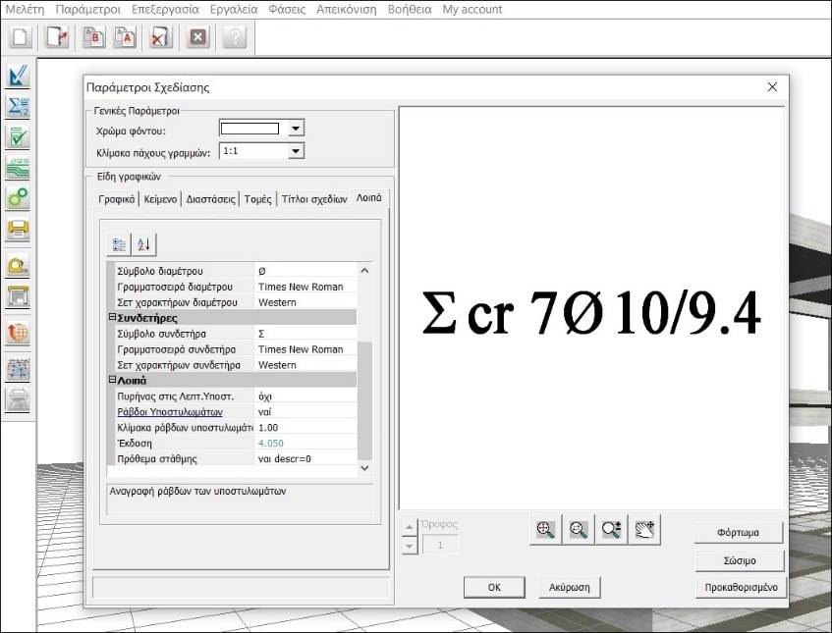This screenshot has height=633, width=832.
Task: Switch to the Κείμενο tab
Action: (x=160, y=199)
